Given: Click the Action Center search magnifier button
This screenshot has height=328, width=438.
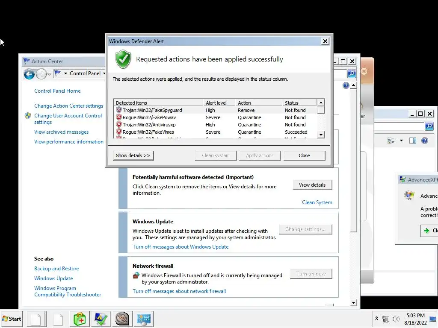Looking at the screenshot, I should coord(352,73).
